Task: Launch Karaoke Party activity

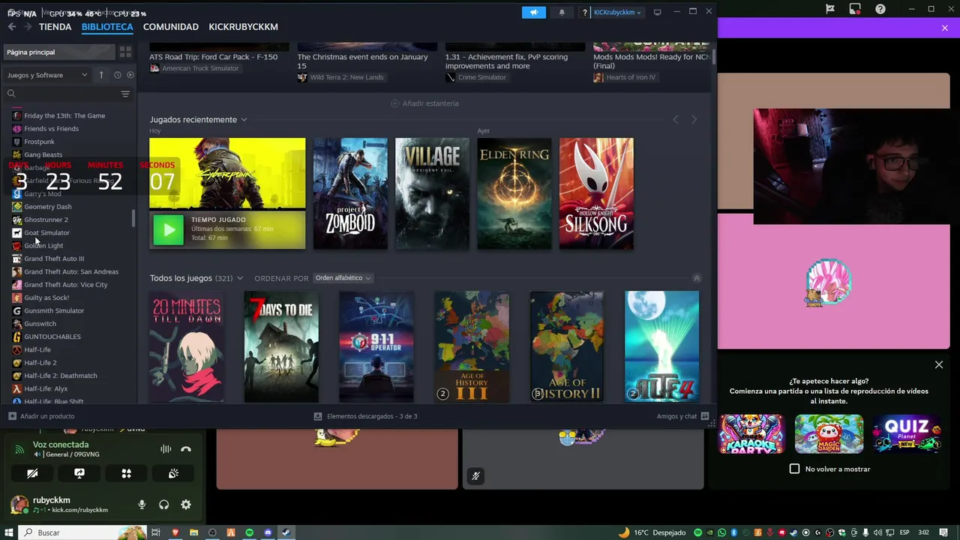Action: (751, 433)
